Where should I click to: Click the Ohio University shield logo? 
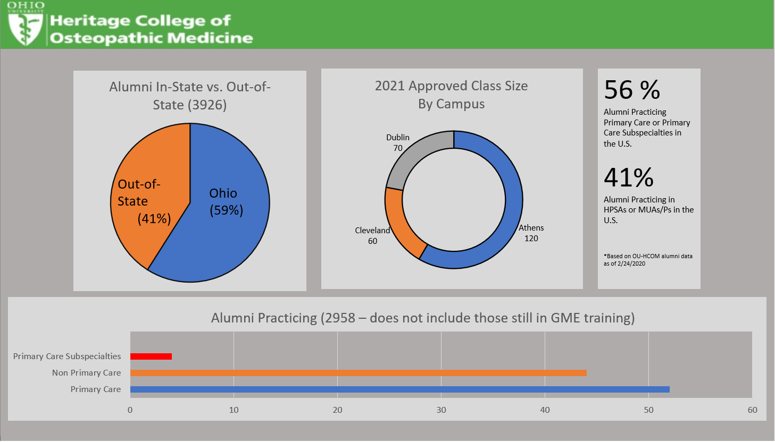(x=25, y=28)
